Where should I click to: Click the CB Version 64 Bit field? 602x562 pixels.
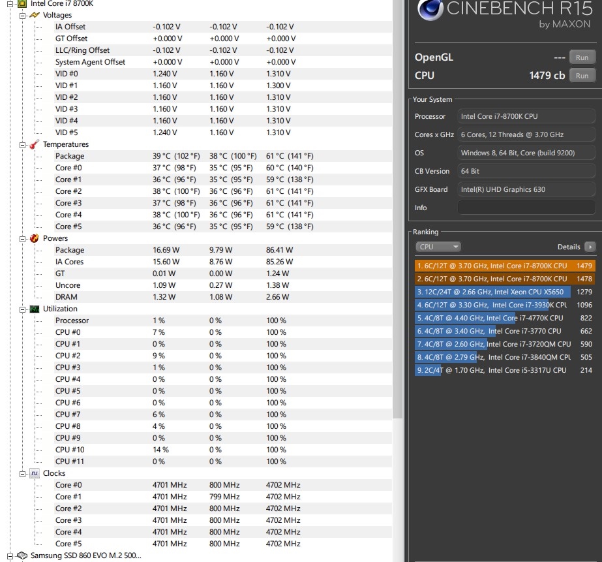[526, 171]
